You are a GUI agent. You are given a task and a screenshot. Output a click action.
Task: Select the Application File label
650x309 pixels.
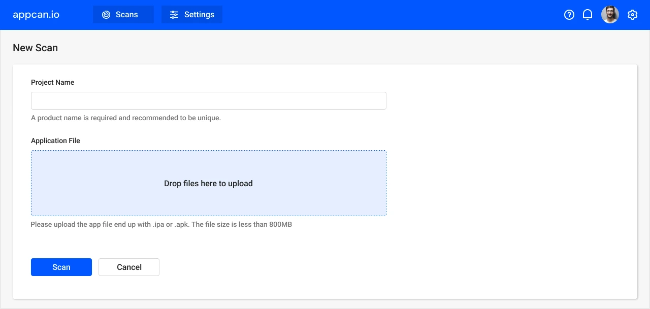pos(55,141)
